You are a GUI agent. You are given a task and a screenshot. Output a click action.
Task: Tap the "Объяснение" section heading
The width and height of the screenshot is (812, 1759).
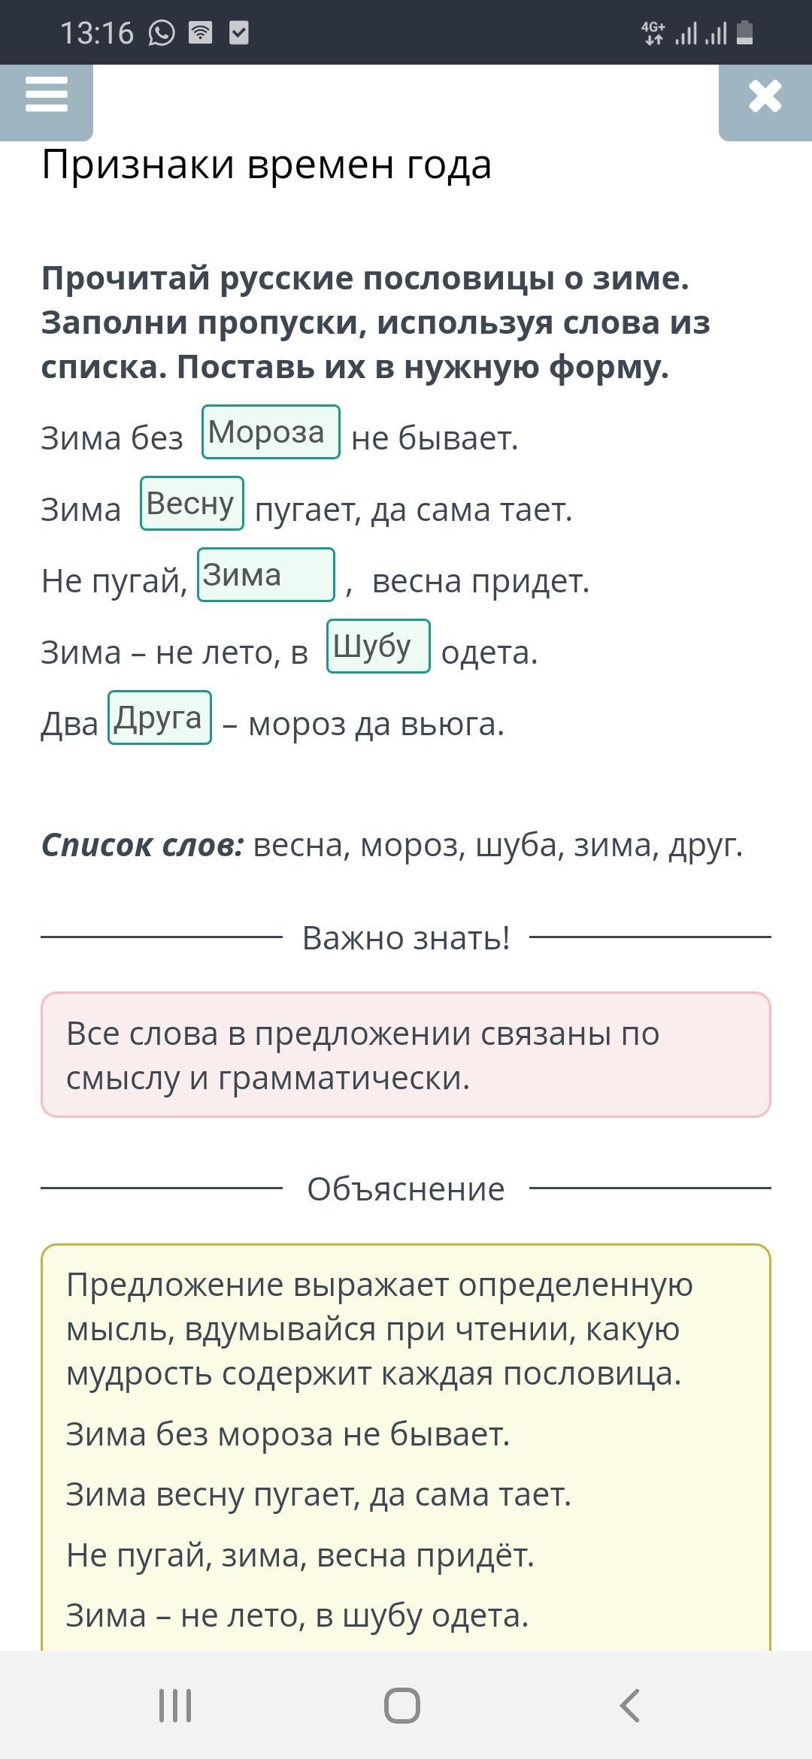(x=406, y=1189)
